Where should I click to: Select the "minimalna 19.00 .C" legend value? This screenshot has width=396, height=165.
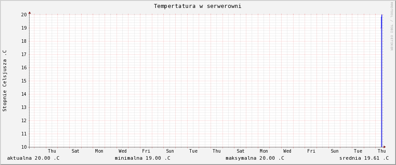[x=143, y=158]
